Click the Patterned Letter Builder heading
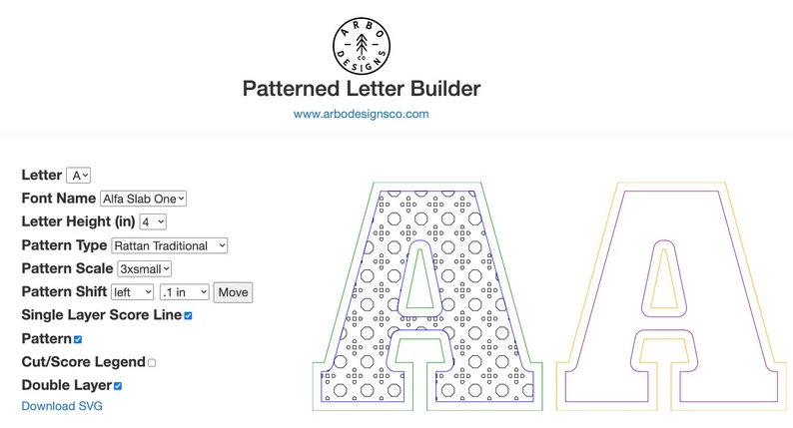Screen dimensions: 793x428 [361, 88]
